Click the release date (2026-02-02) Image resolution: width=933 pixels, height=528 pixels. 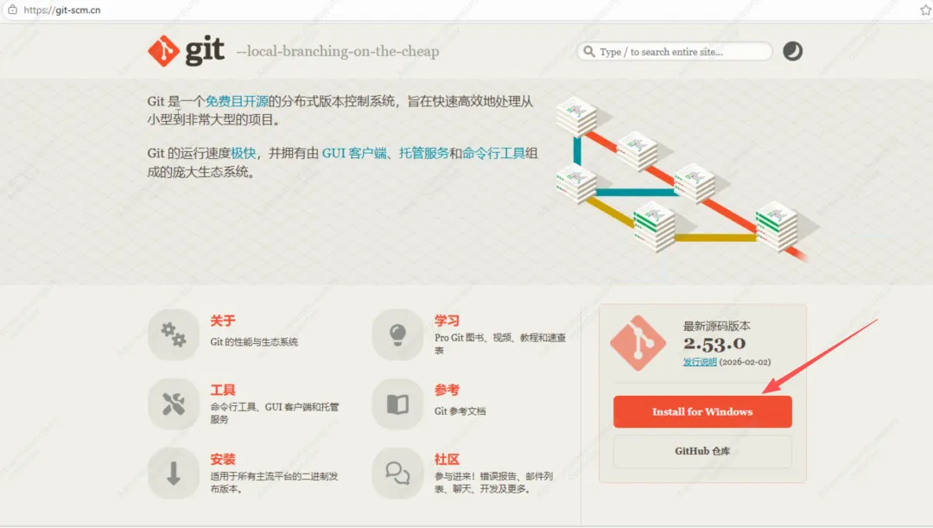coord(745,362)
